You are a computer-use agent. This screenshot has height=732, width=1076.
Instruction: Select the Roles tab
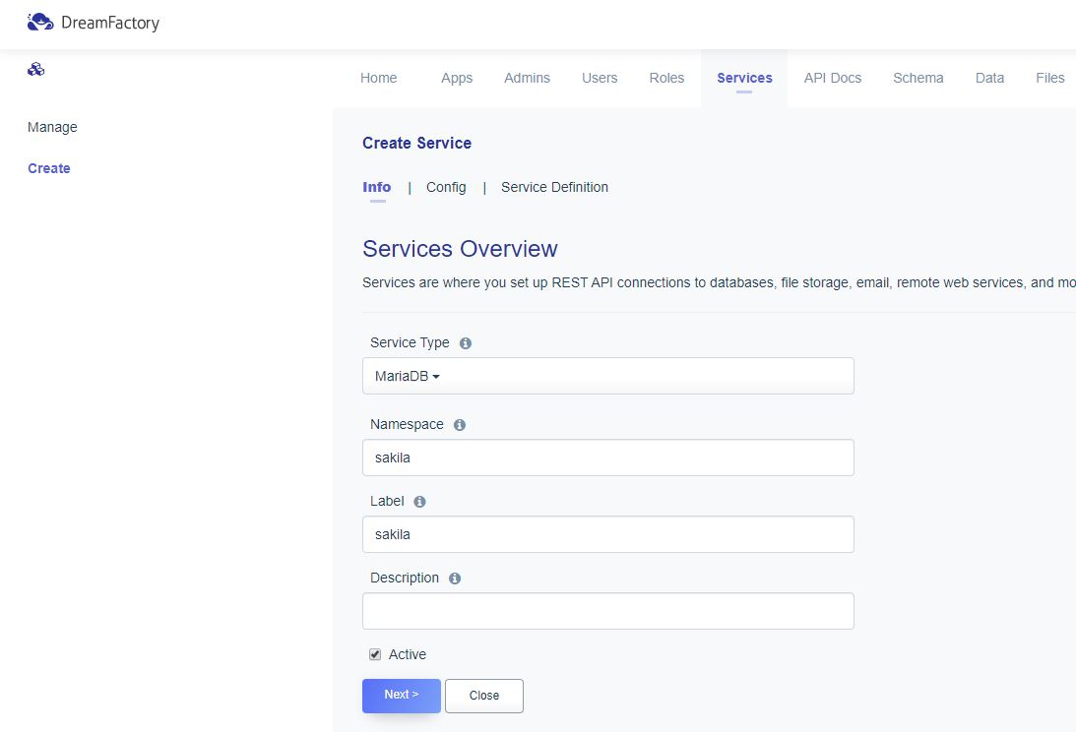667,78
